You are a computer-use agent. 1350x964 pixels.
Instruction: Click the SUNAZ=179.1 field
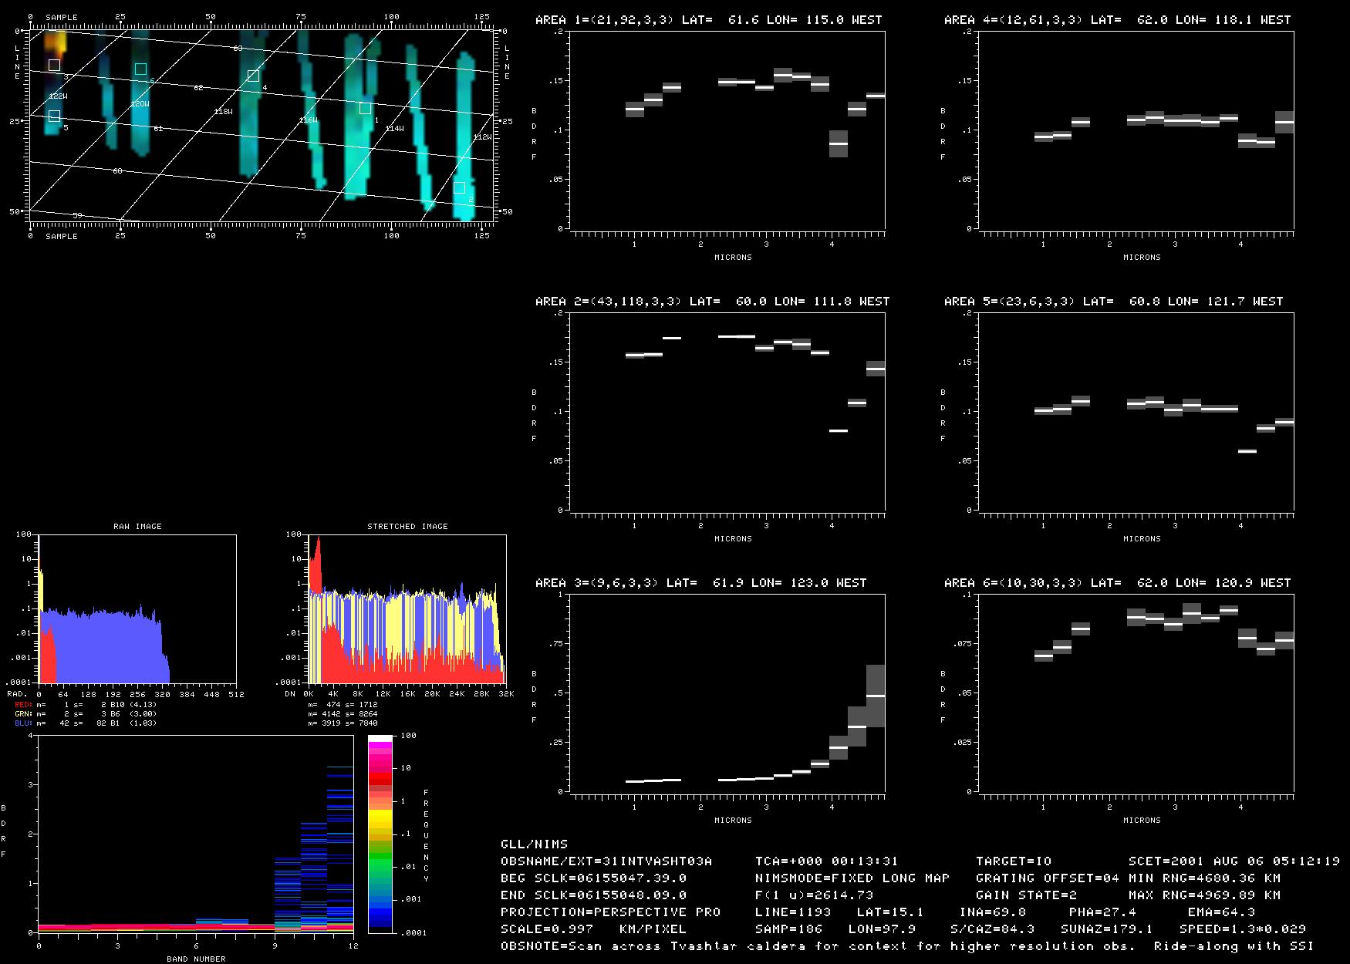point(1107,929)
